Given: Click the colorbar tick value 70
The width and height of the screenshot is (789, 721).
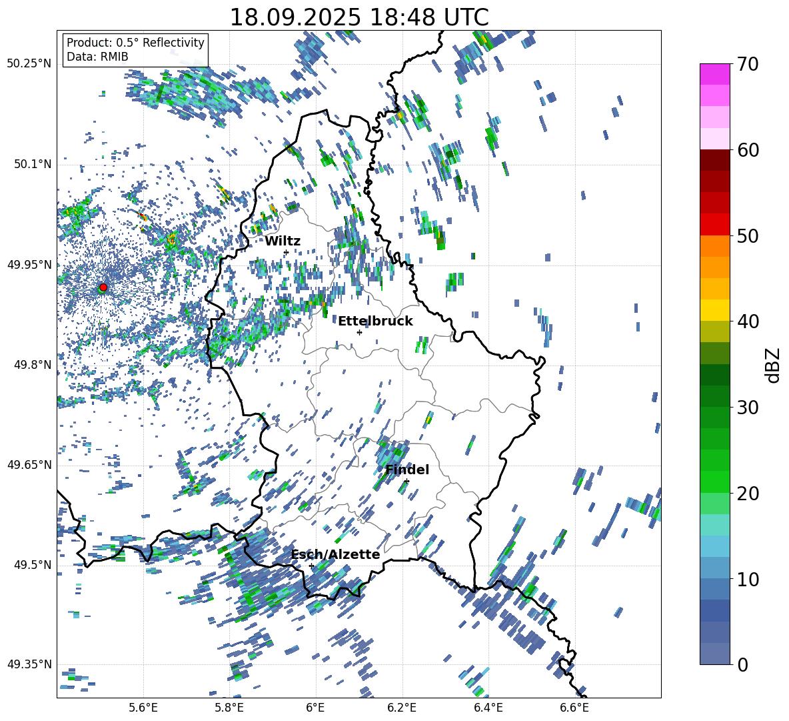Looking at the screenshot, I should [748, 65].
